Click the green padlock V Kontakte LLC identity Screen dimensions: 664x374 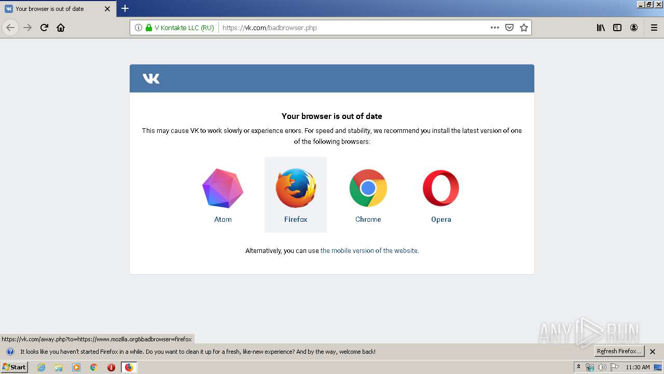[179, 28]
